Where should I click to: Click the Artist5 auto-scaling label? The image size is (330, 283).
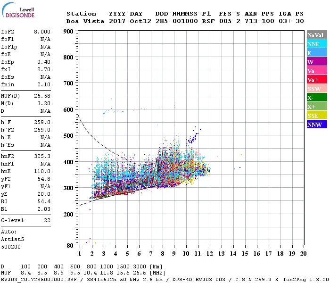(x=12, y=240)
